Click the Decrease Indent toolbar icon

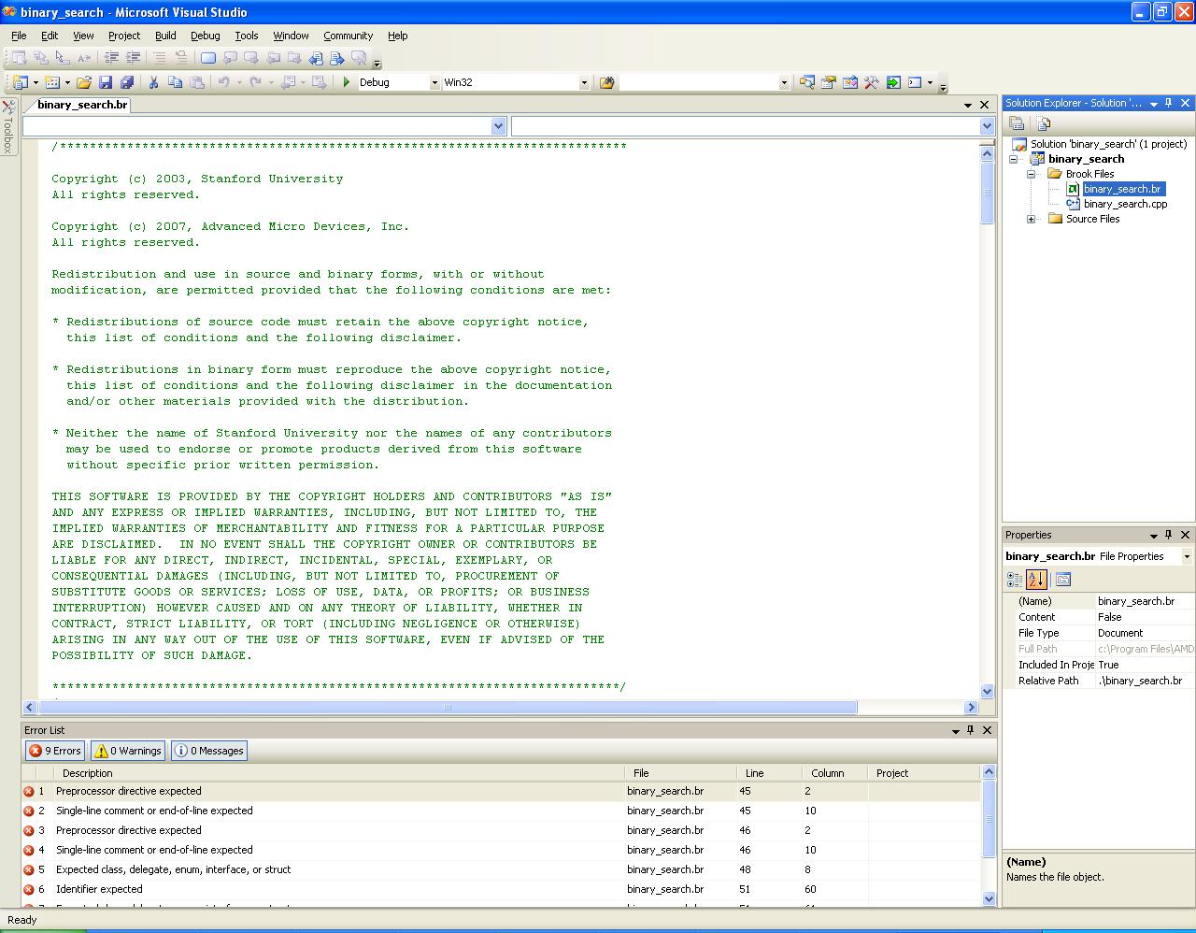[x=111, y=58]
